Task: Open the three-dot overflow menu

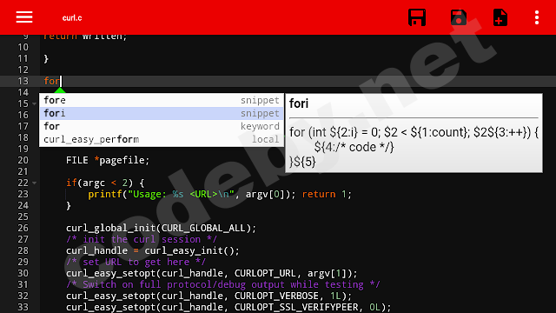Action: (x=537, y=17)
